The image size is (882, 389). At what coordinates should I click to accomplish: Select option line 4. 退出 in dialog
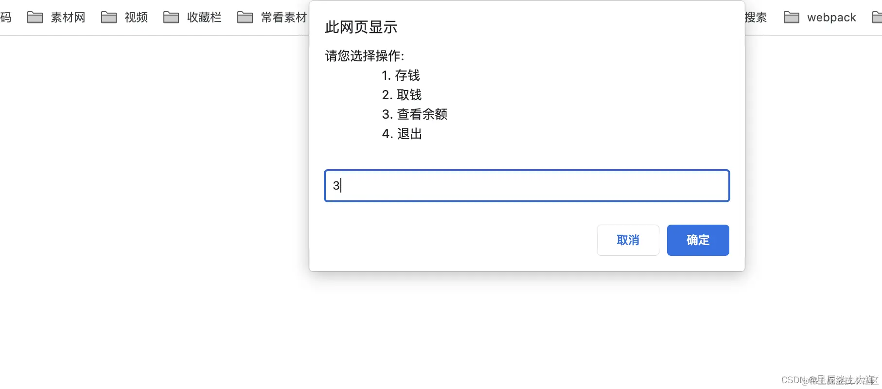(402, 134)
